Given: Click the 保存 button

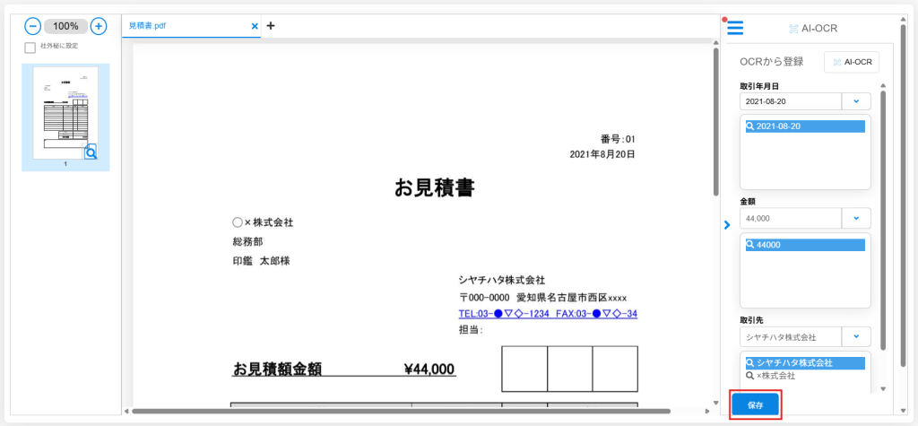Looking at the screenshot, I should tap(755, 404).
